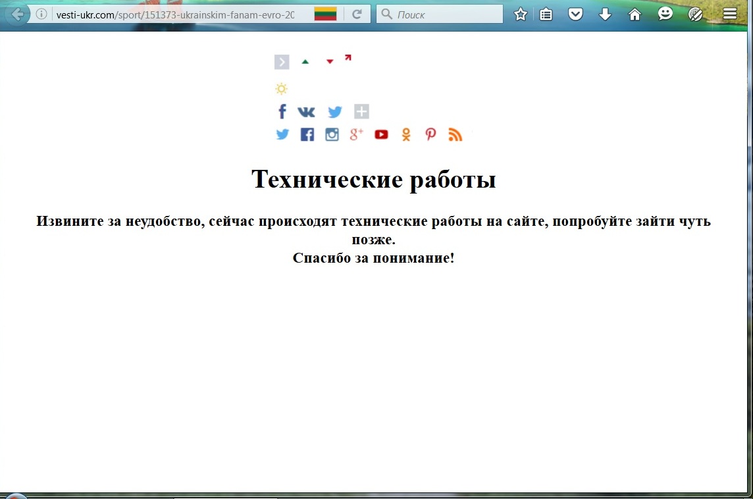The height and width of the screenshot is (499, 753).
Task: Show bookmarks list from toolbar
Action: [x=546, y=14]
